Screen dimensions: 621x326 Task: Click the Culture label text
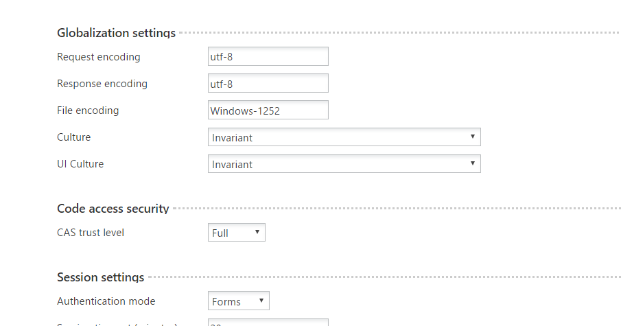[x=73, y=137]
